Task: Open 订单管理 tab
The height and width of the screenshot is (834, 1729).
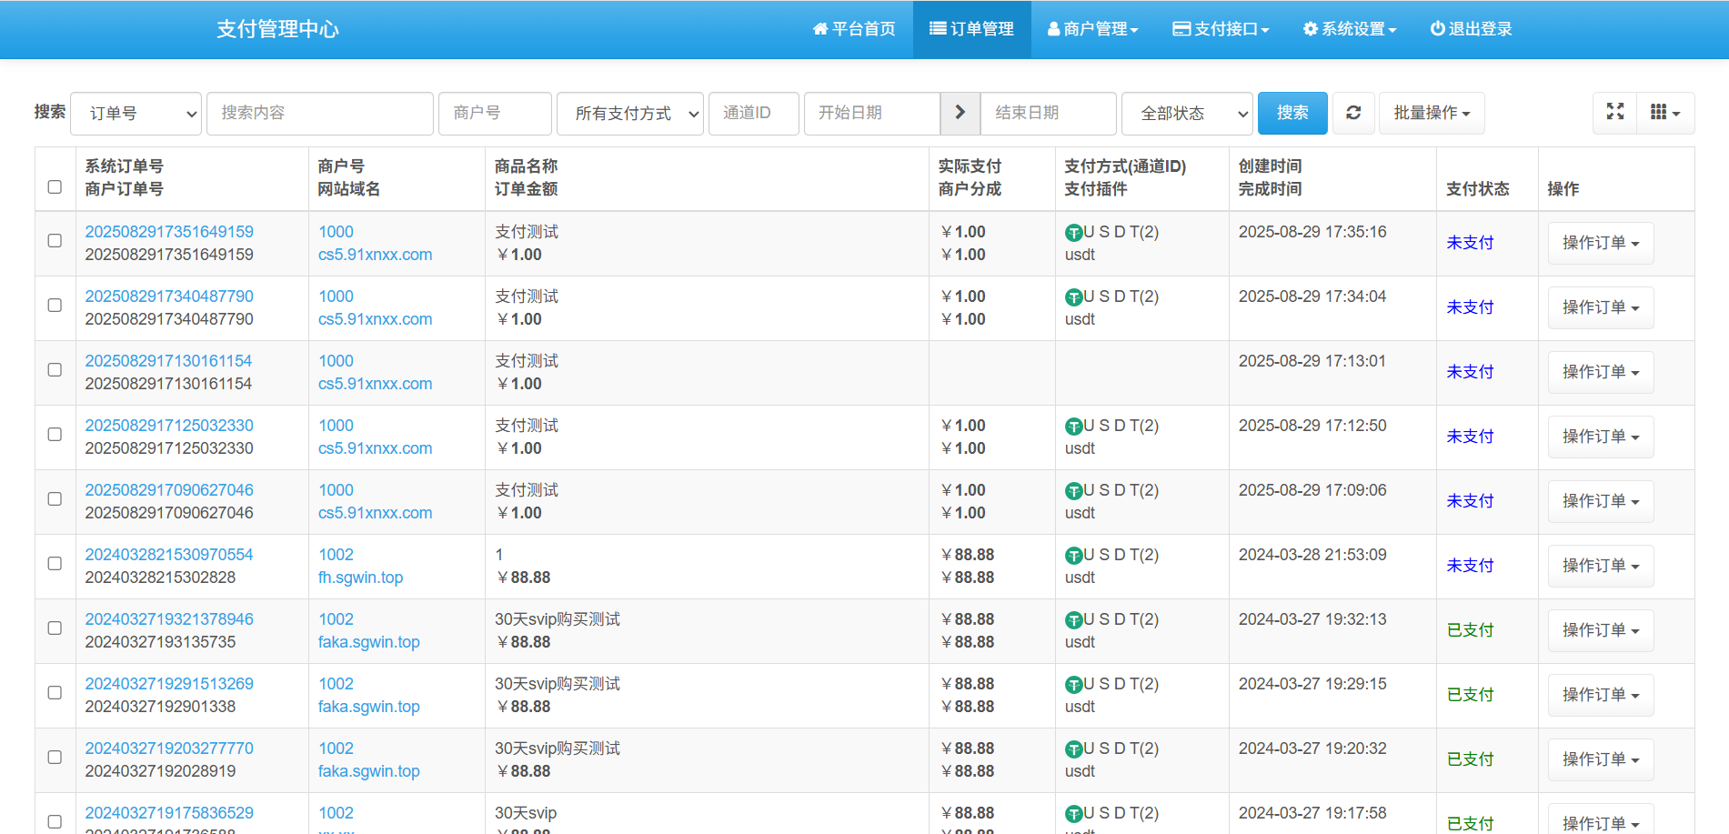Action: tap(971, 29)
